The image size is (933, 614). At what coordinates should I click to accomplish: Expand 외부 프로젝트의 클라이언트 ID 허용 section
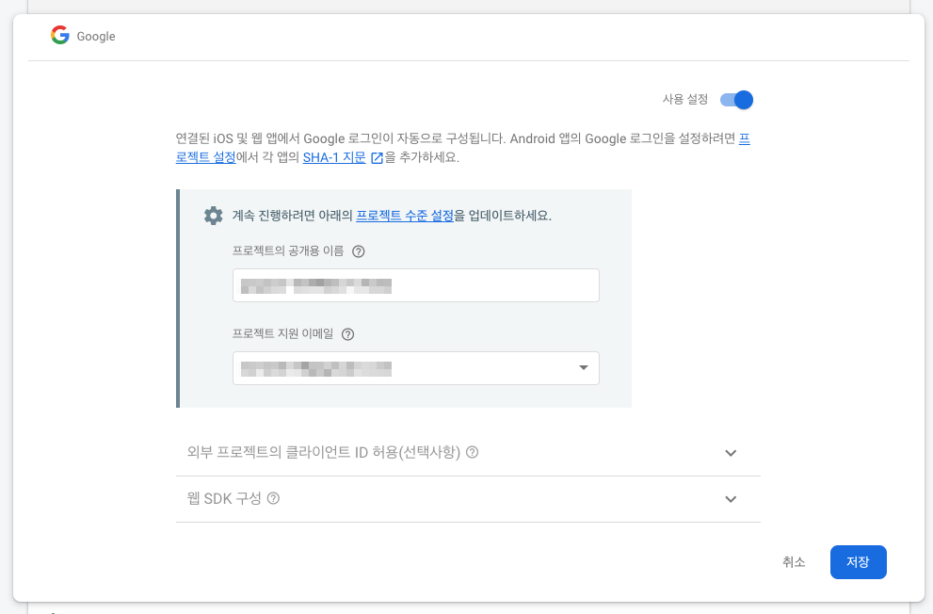(731, 453)
